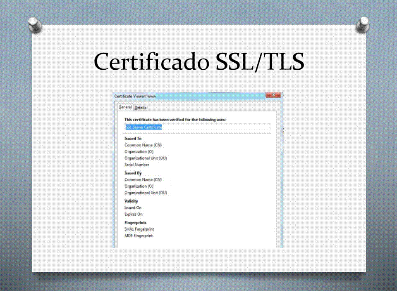Click the Expires On label
This screenshot has width=397, height=297.
point(133,214)
